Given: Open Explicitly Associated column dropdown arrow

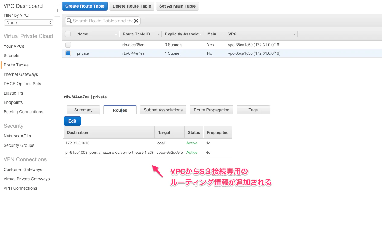Looking at the screenshot, I should (x=201, y=34).
